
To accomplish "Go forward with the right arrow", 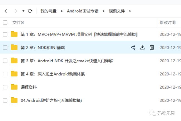I will 16,11.
